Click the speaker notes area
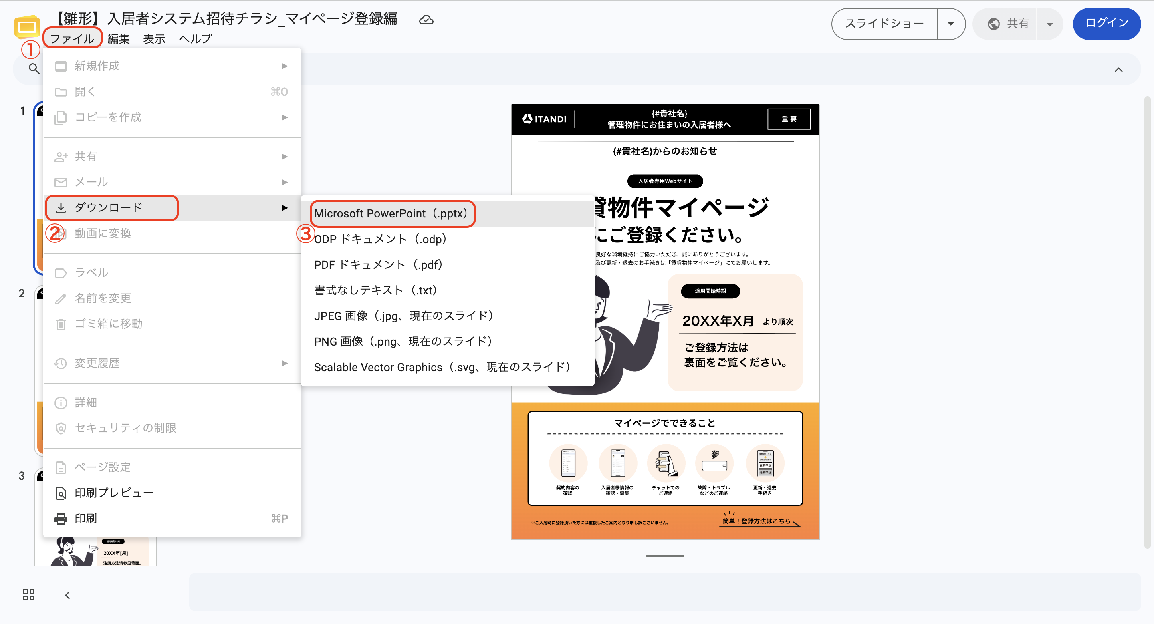This screenshot has width=1154, height=624. click(665, 592)
